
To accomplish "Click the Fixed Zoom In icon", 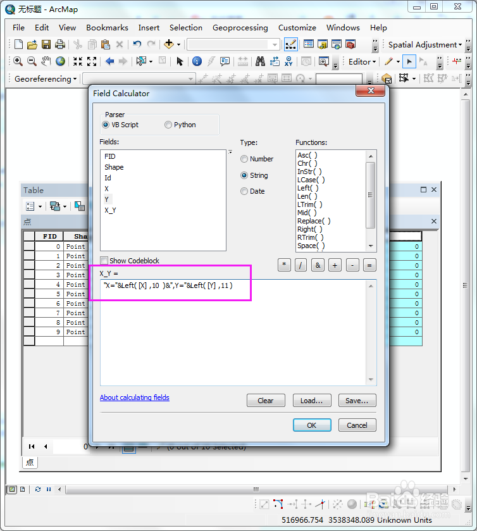I will (x=78, y=61).
